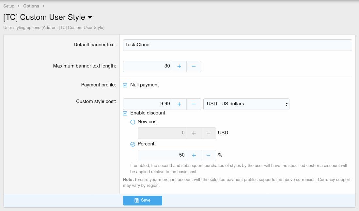Uncheck the Null payment checkbox
Screen dimensions: 359x211
pos(125,85)
